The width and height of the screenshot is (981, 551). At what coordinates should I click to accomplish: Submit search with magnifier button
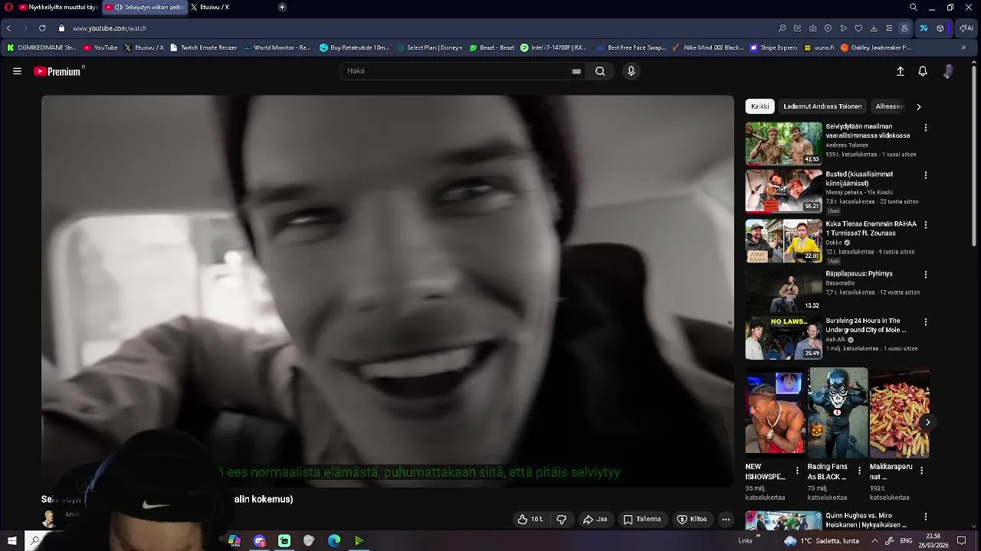click(600, 71)
